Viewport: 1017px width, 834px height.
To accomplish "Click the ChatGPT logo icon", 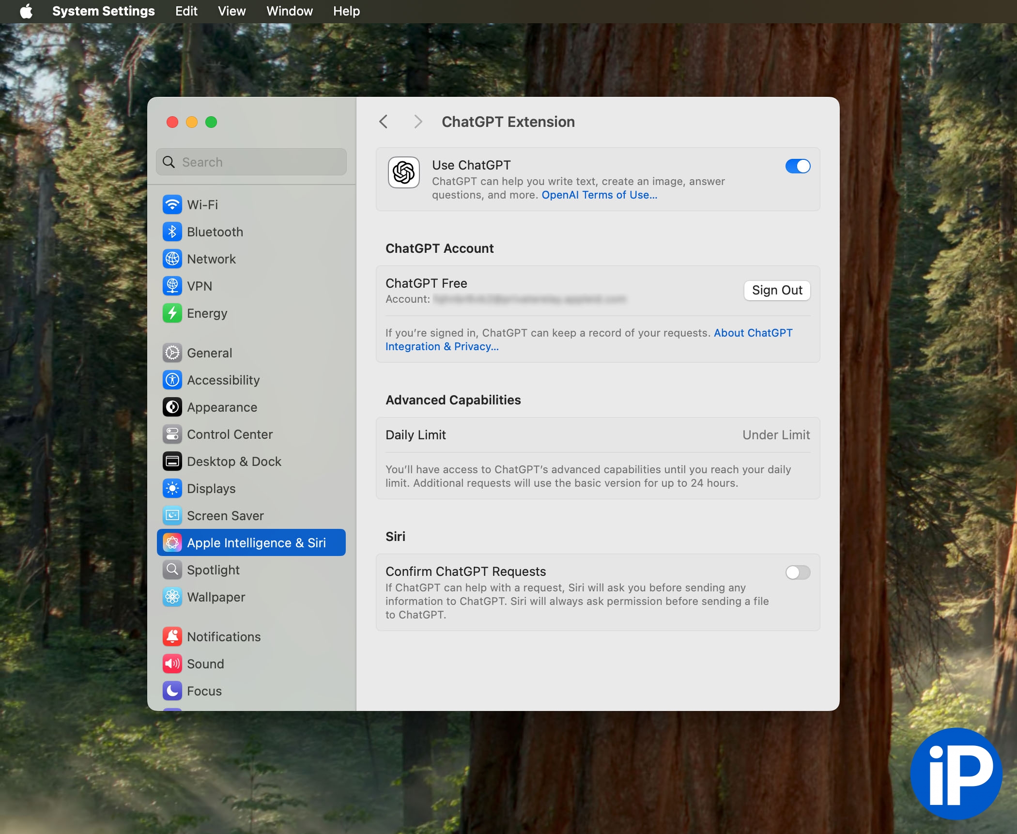I will point(403,172).
